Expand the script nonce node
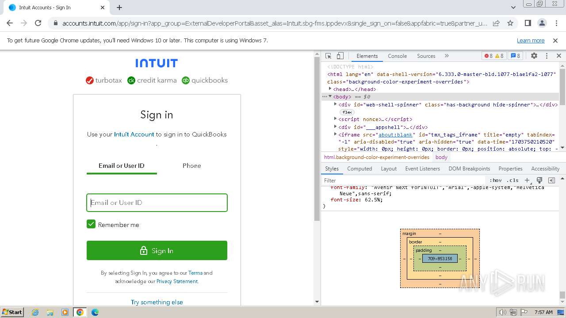566x318 pixels. 335,119
